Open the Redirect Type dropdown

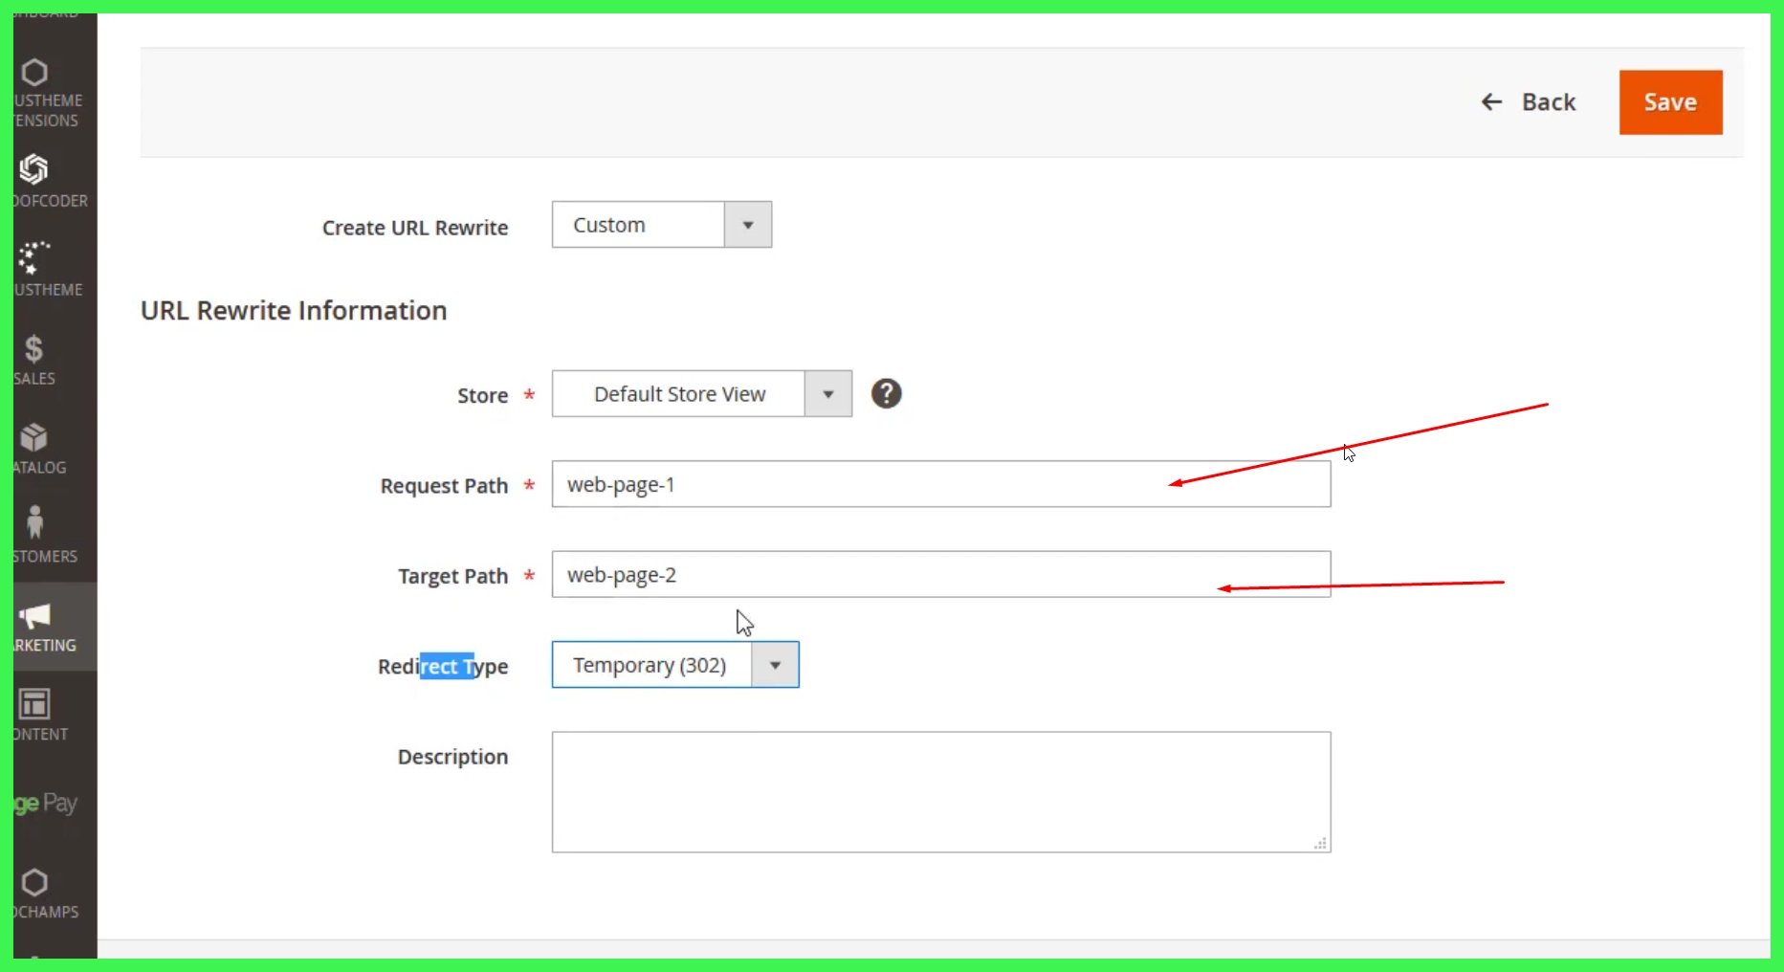click(775, 664)
